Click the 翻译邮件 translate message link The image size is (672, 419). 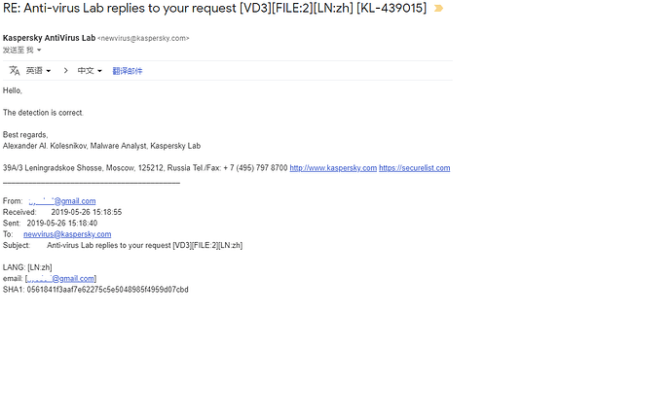[127, 71]
